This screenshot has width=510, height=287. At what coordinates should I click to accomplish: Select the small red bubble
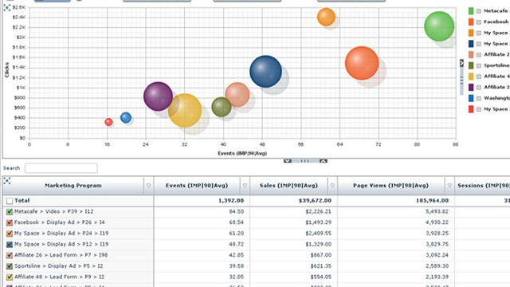pos(108,122)
